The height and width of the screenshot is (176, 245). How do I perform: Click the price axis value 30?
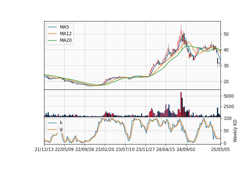click(x=226, y=66)
